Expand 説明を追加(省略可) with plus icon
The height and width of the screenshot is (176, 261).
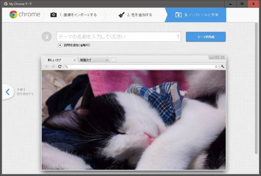(60, 45)
